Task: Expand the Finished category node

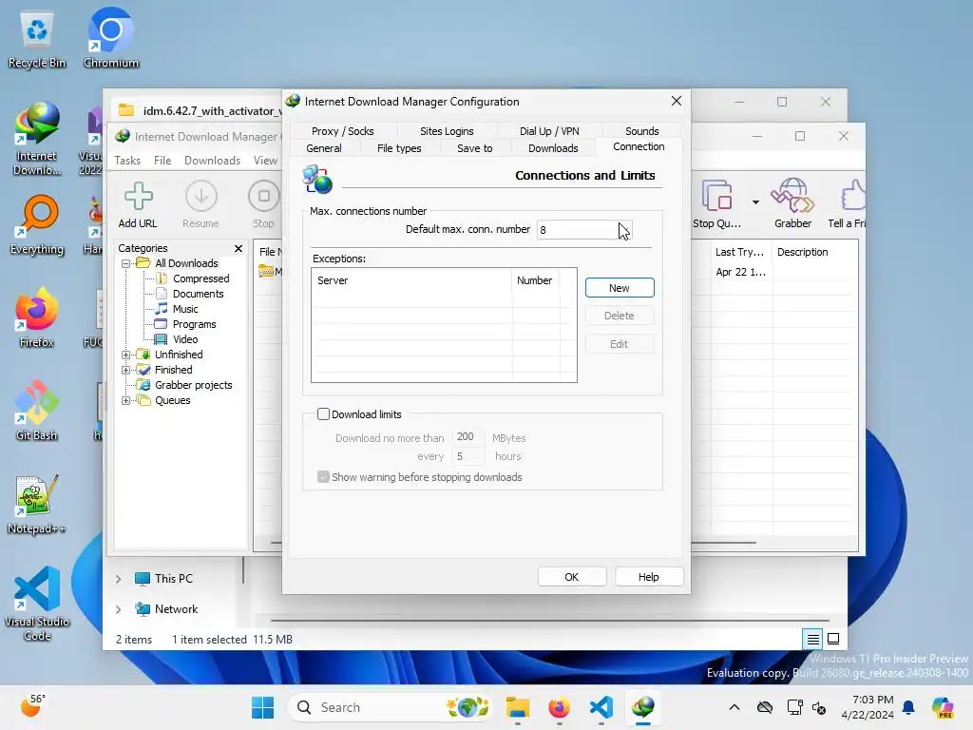Action: (x=126, y=370)
